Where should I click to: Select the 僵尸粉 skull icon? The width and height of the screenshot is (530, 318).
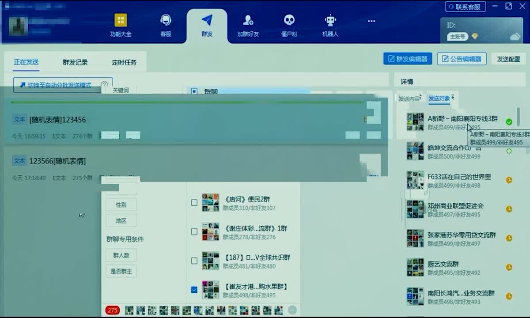(289, 19)
